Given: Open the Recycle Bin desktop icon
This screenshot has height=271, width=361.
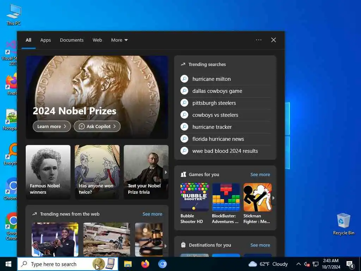Looking at the screenshot, I should click(x=343, y=224).
